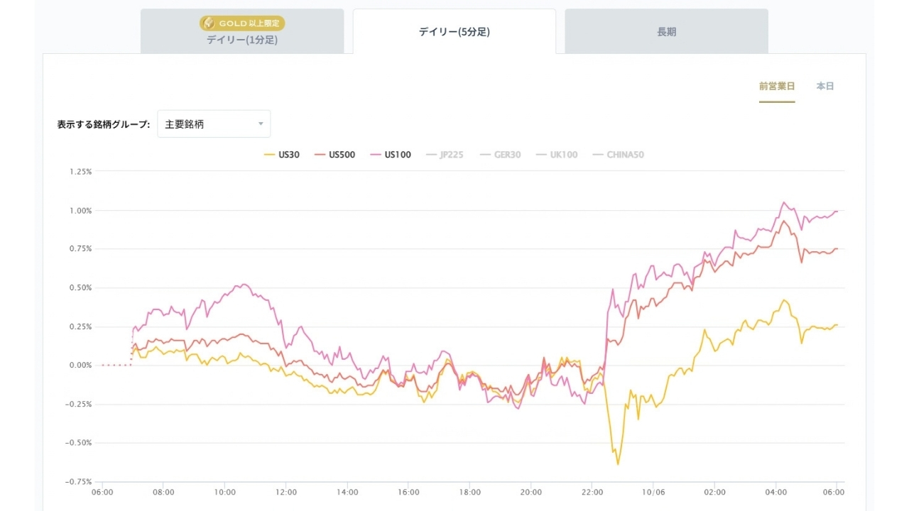Viewport: 909px width, 511px height.
Task: Click the 22:00 x-axis label
Action: pos(592,492)
